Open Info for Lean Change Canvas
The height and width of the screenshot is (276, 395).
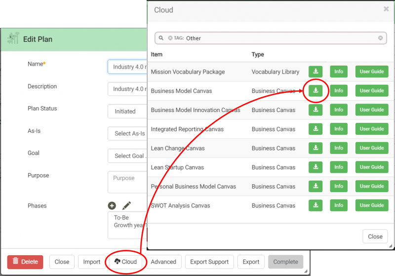339,148
